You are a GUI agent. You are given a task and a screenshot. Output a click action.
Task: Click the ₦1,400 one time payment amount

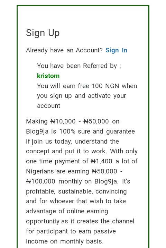tap(102, 161)
